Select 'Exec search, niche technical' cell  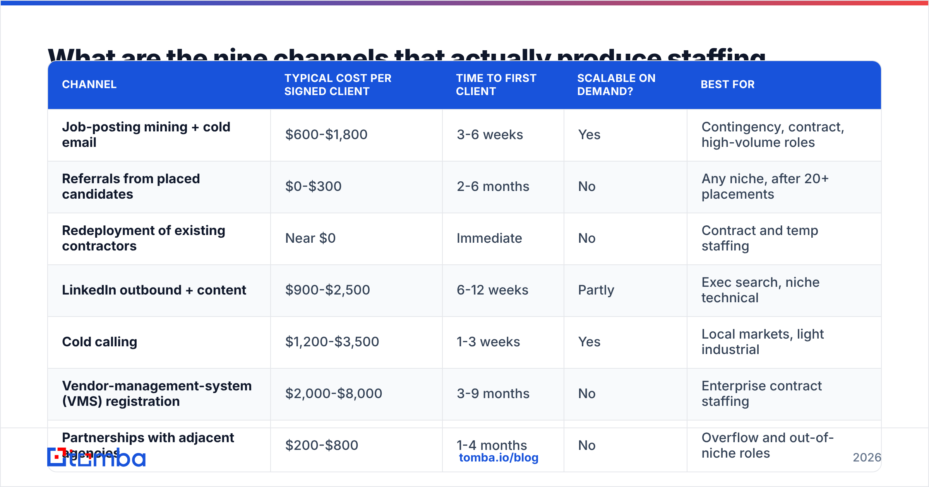tap(784, 290)
